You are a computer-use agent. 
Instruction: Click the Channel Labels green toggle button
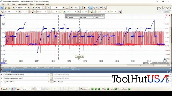click(130, 89)
